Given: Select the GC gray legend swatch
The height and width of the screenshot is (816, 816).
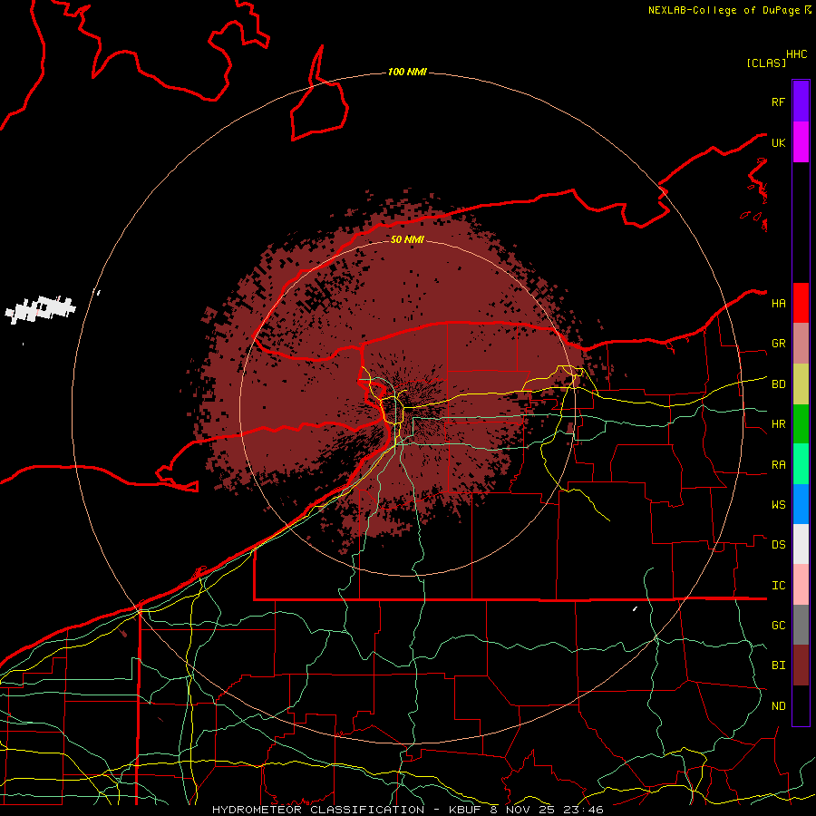Looking at the screenshot, I should point(801,625).
